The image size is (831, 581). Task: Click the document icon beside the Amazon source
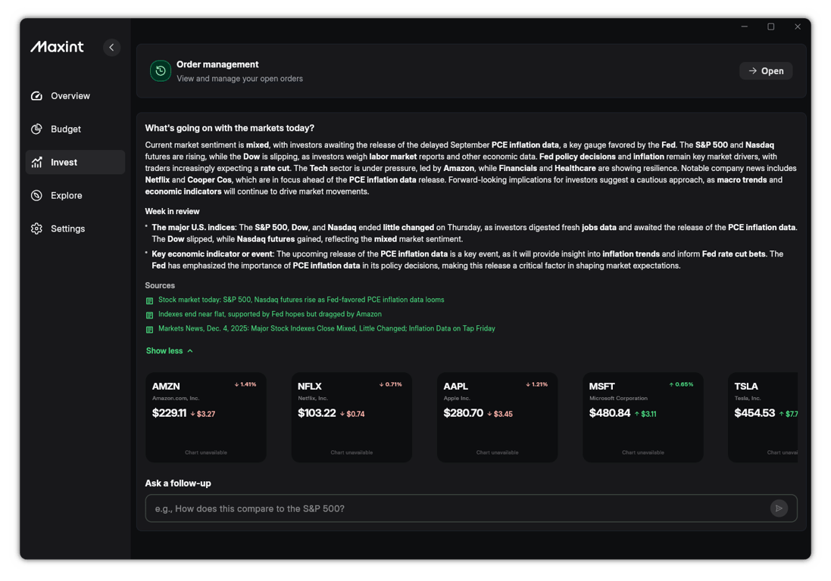149,315
